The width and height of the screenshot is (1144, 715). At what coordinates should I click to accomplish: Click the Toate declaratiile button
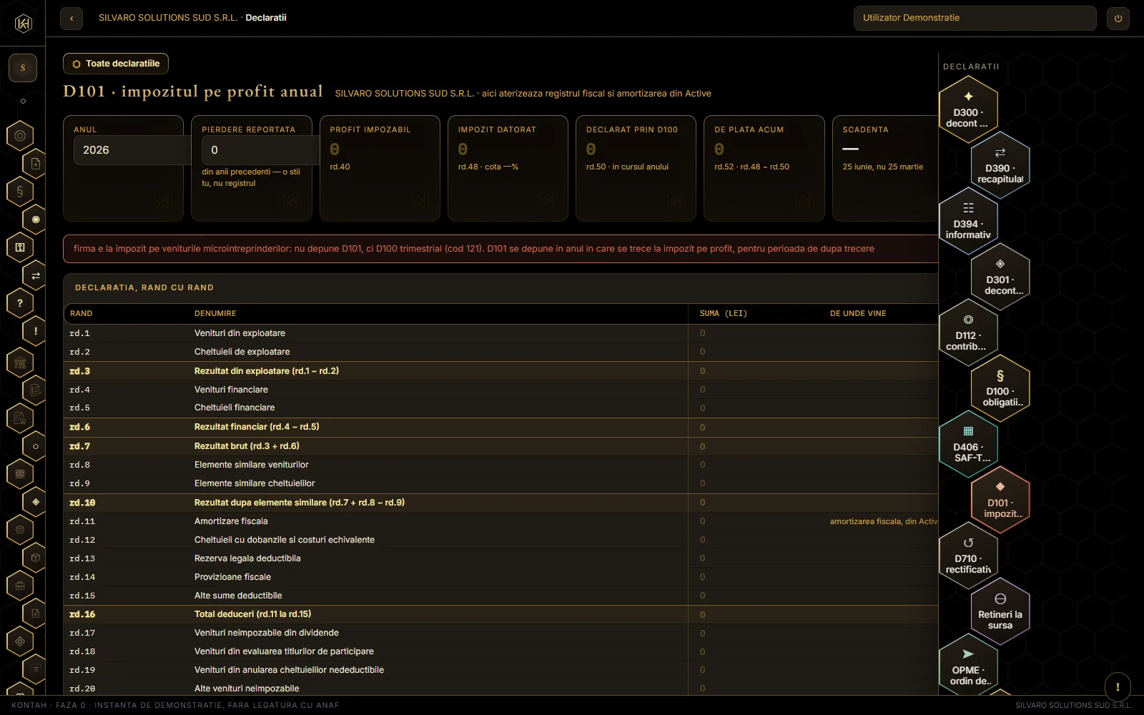[116, 64]
